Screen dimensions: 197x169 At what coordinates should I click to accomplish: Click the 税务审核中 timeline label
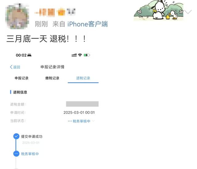30,154
